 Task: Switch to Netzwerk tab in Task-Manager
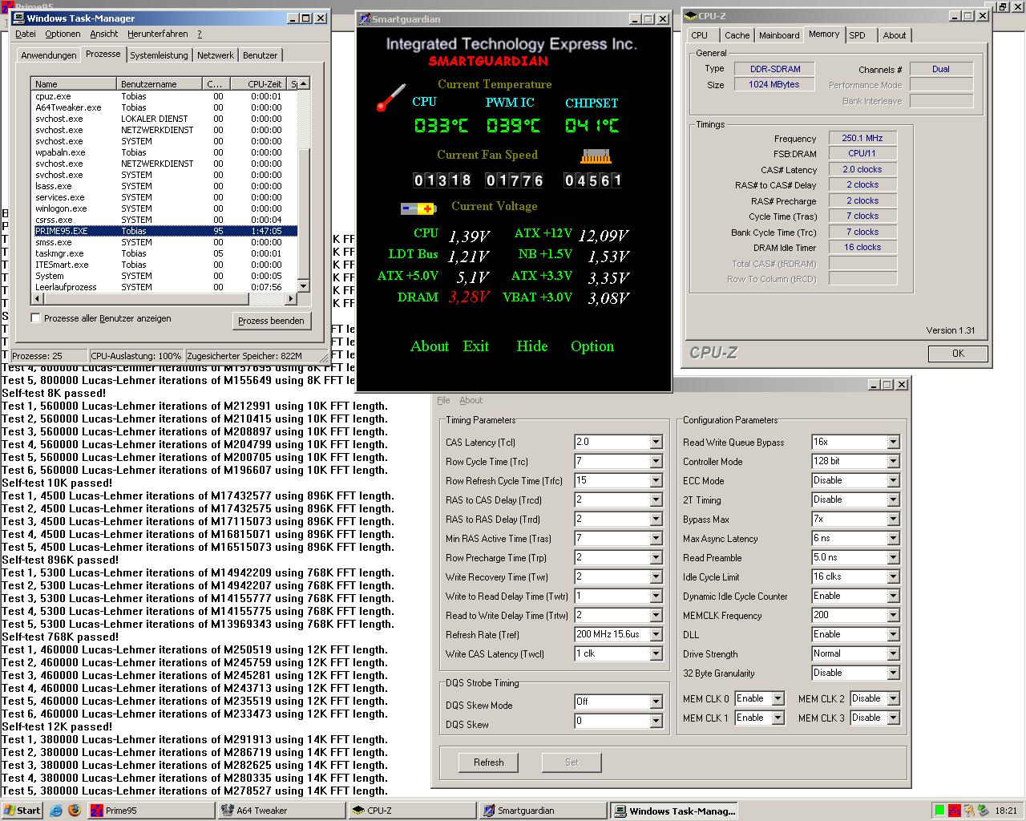[216, 55]
